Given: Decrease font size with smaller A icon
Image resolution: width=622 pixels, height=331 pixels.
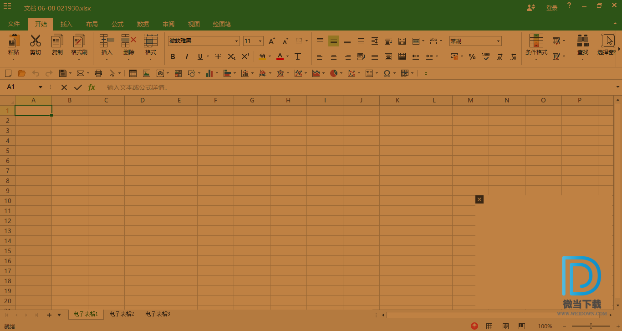Looking at the screenshot, I should point(286,41).
